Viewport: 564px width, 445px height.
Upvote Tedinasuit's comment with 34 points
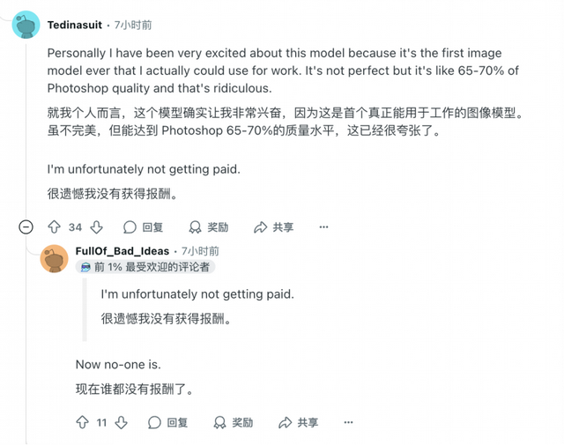tap(54, 227)
